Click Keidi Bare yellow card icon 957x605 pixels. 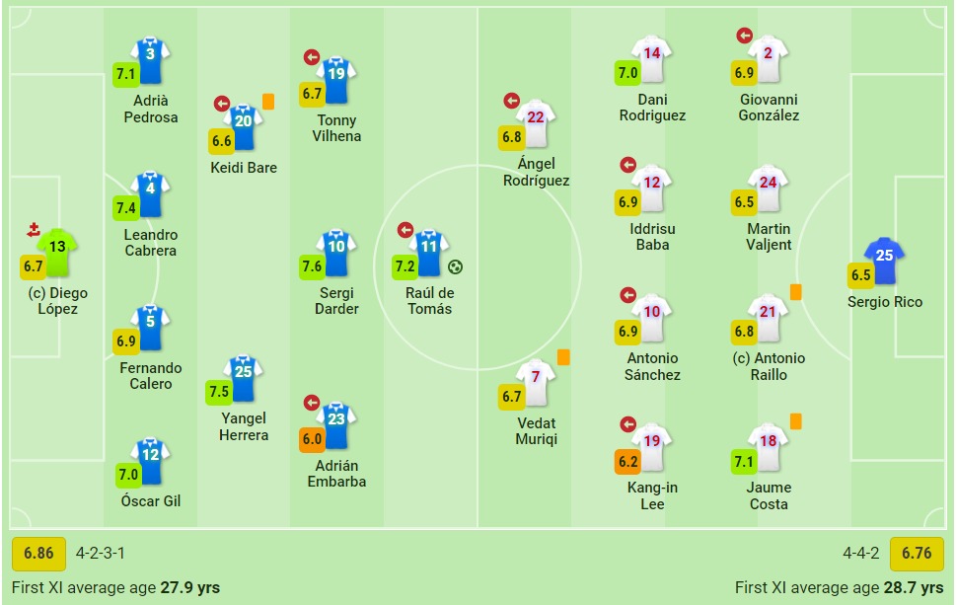[x=268, y=102]
